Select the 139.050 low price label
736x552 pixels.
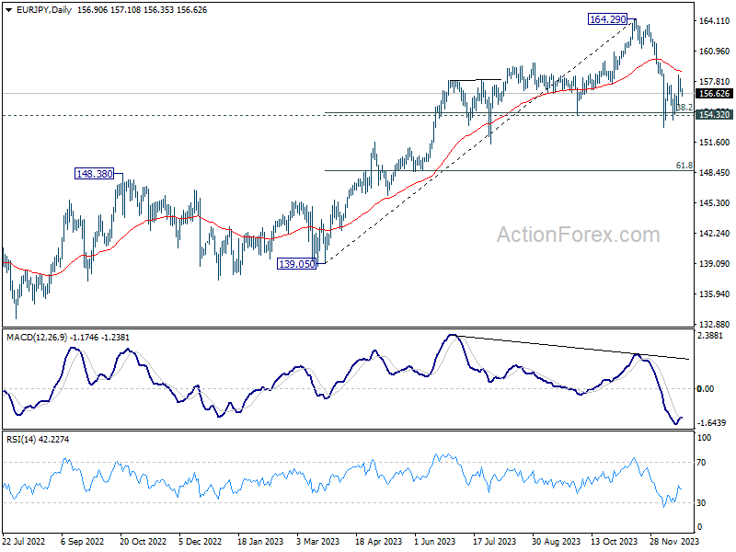coord(297,264)
